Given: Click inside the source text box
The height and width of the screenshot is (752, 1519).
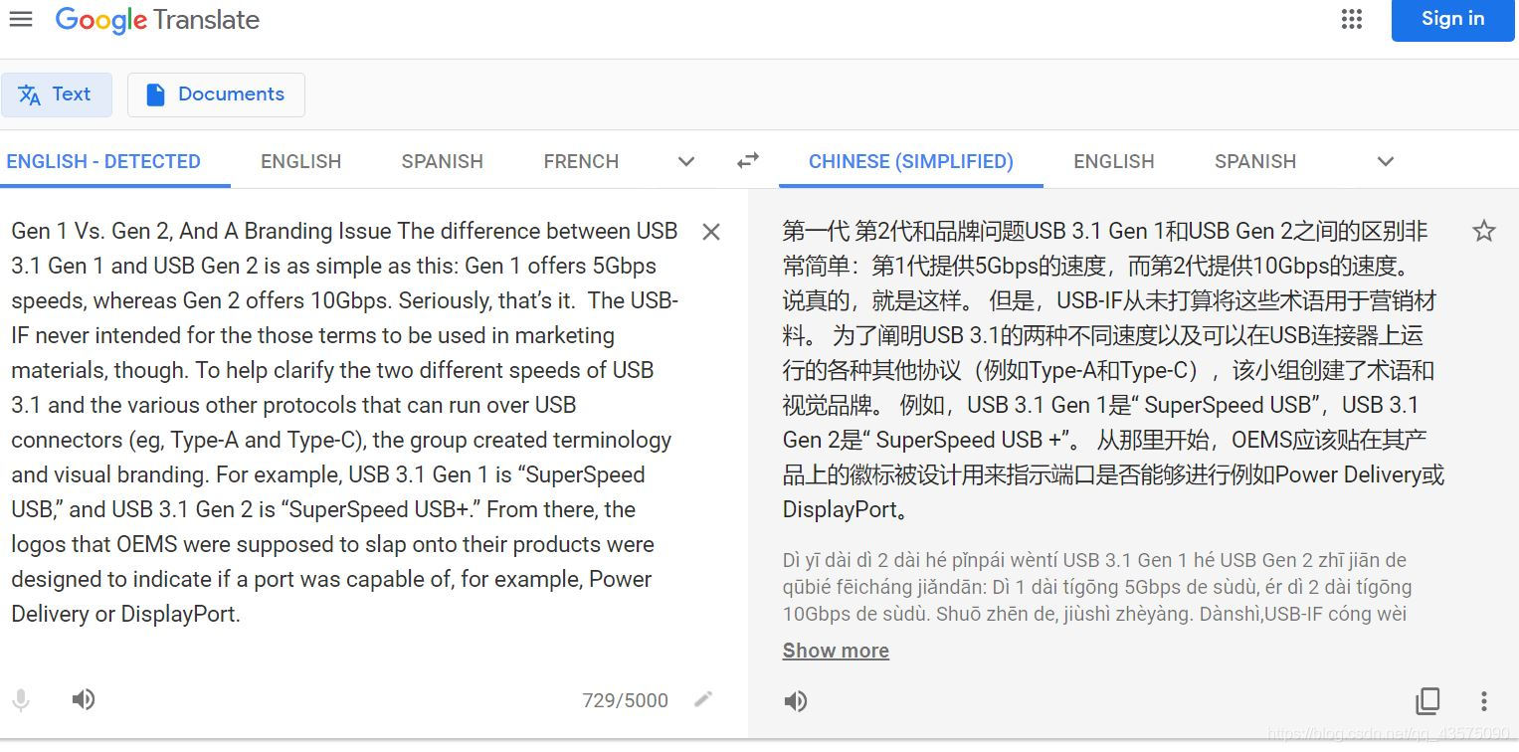Looking at the screenshot, I should (x=345, y=422).
